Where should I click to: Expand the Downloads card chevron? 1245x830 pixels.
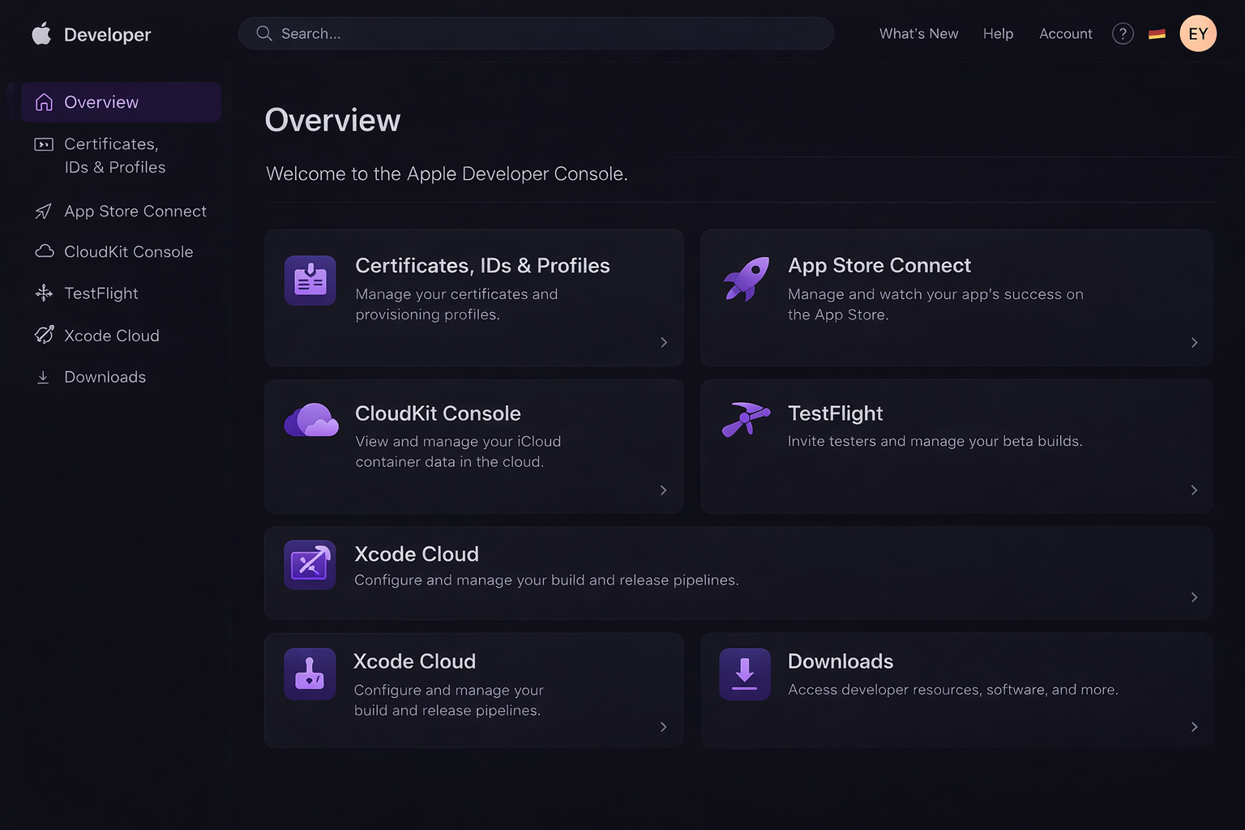pos(1193,727)
